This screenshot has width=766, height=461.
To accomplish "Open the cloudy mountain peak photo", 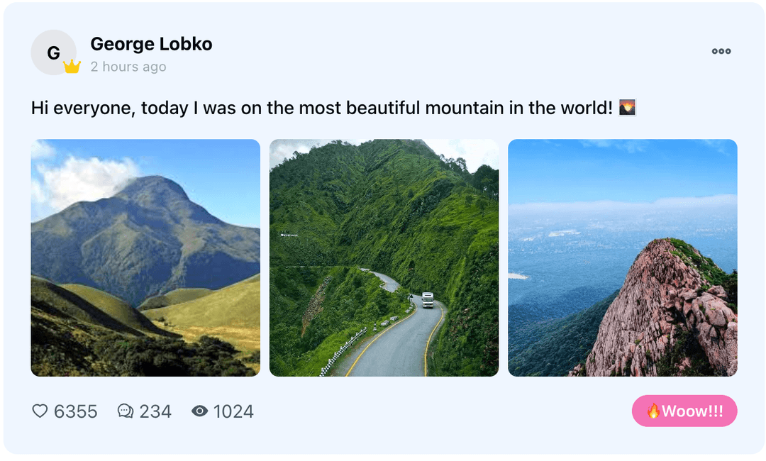I will point(145,258).
